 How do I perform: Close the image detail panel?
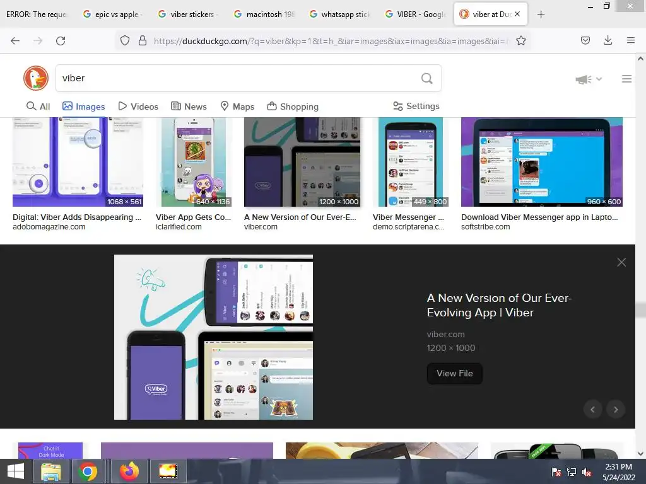click(x=621, y=262)
